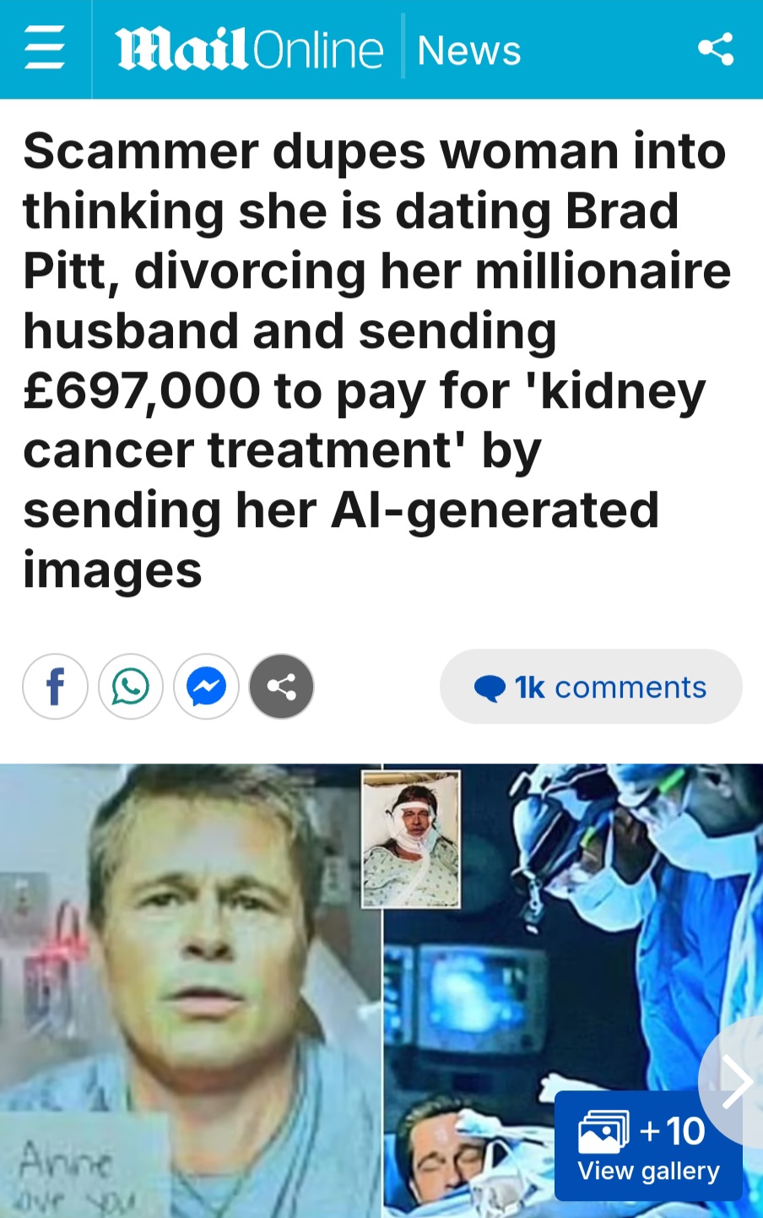Tap the stacked photos gallery icon
763x1218 pixels.
coord(603,1132)
